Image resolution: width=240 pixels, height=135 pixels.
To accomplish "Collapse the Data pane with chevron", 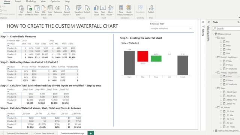I will click(238, 22).
